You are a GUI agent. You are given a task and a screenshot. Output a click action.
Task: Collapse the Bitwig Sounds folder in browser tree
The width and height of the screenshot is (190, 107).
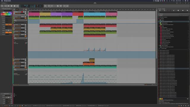[x=159, y=23]
